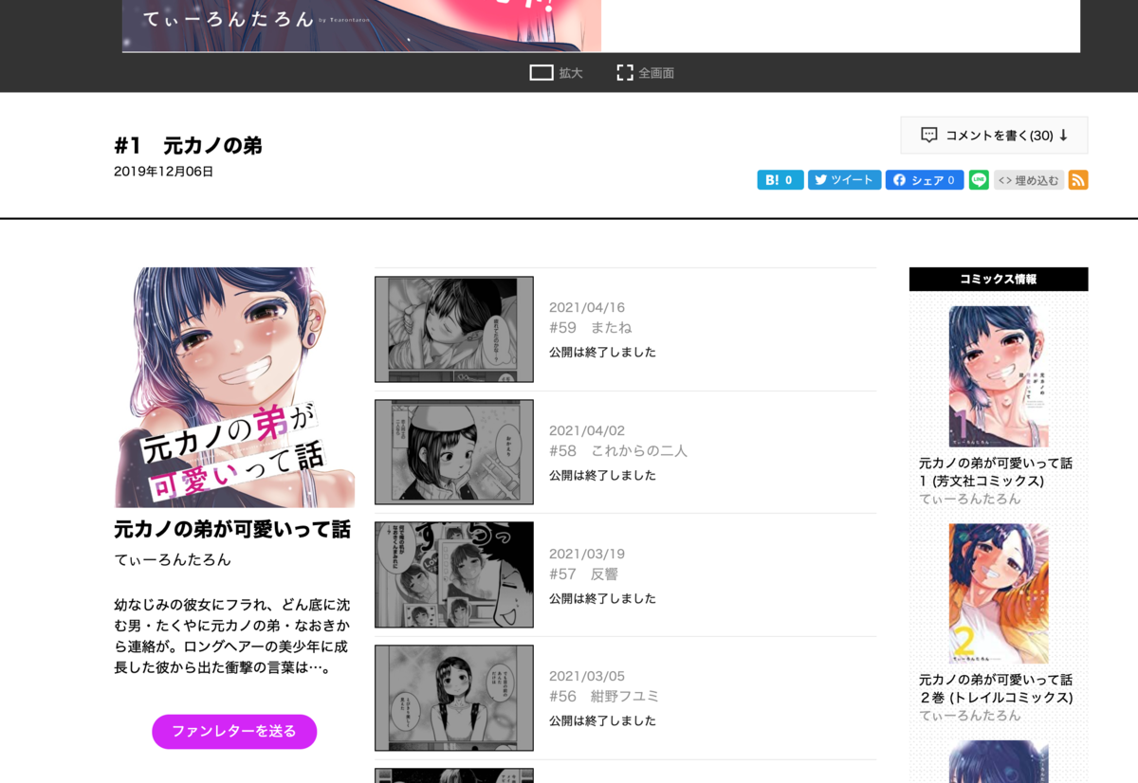Click the ファンレターを送る button
Screen dimensions: 1138x783
tap(234, 732)
